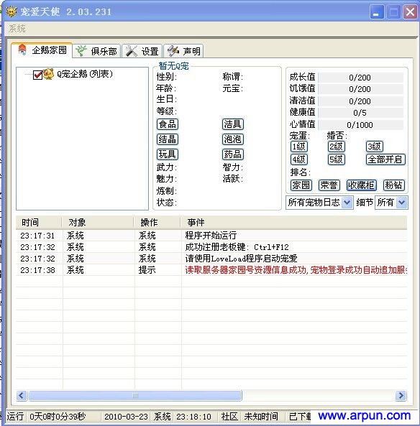Viewport: 420px width, 426px height.
Task: Click the log scrollbar right arrow
Action: tap(401, 396)
